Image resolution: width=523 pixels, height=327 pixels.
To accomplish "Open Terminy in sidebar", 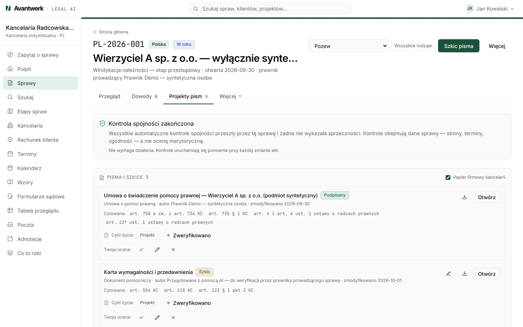I will [41, 154].
